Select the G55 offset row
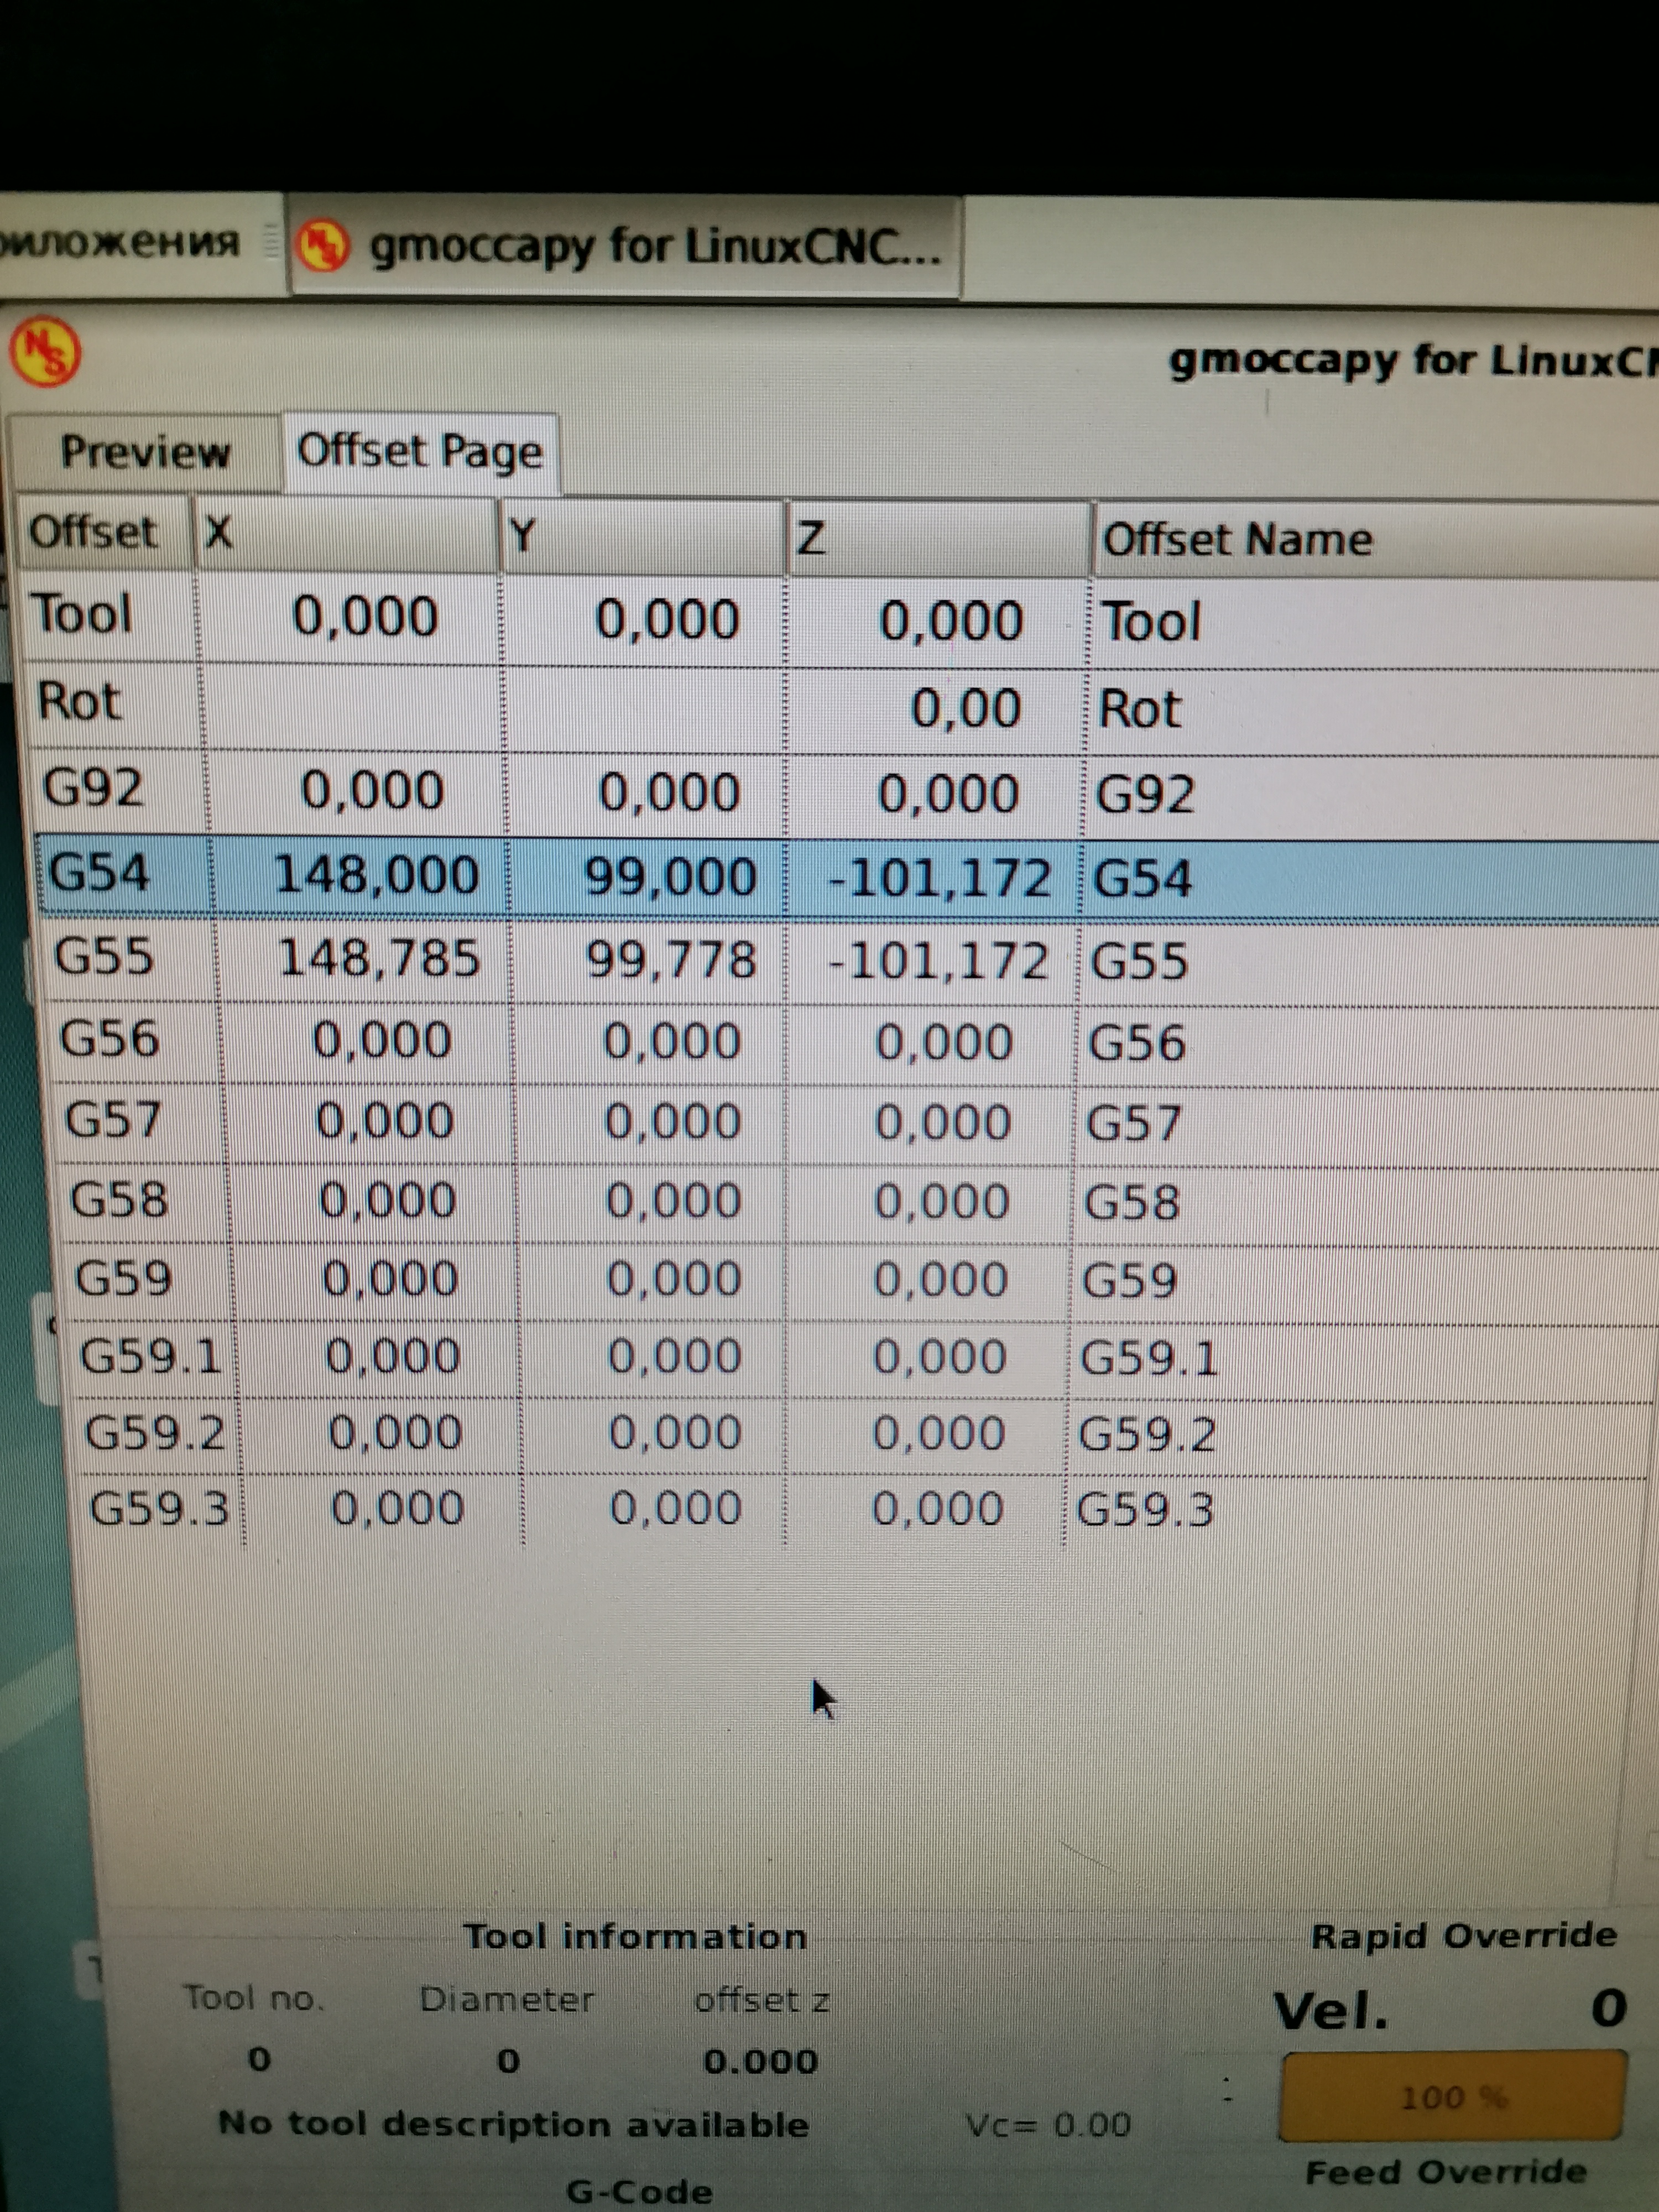 [x=104, y=957]
